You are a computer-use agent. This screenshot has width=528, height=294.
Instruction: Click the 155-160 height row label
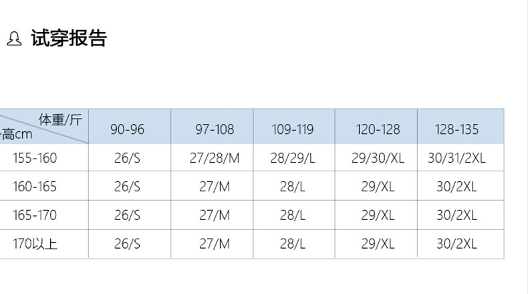35,158
